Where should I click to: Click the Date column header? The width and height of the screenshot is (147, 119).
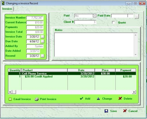point(81,70)
